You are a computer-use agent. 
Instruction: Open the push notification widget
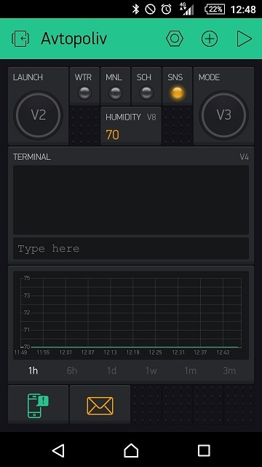point(38,405)
